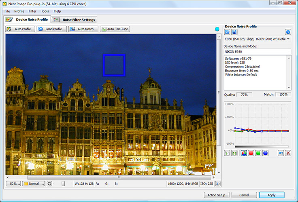Click down arrow of profile details scrollbar
The height and width of the screenshot is (202, 298).
pyautogui.click(x=289, y=88)
